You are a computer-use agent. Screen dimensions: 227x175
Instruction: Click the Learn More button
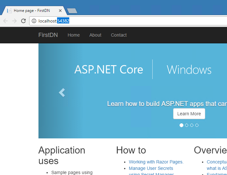189,114
